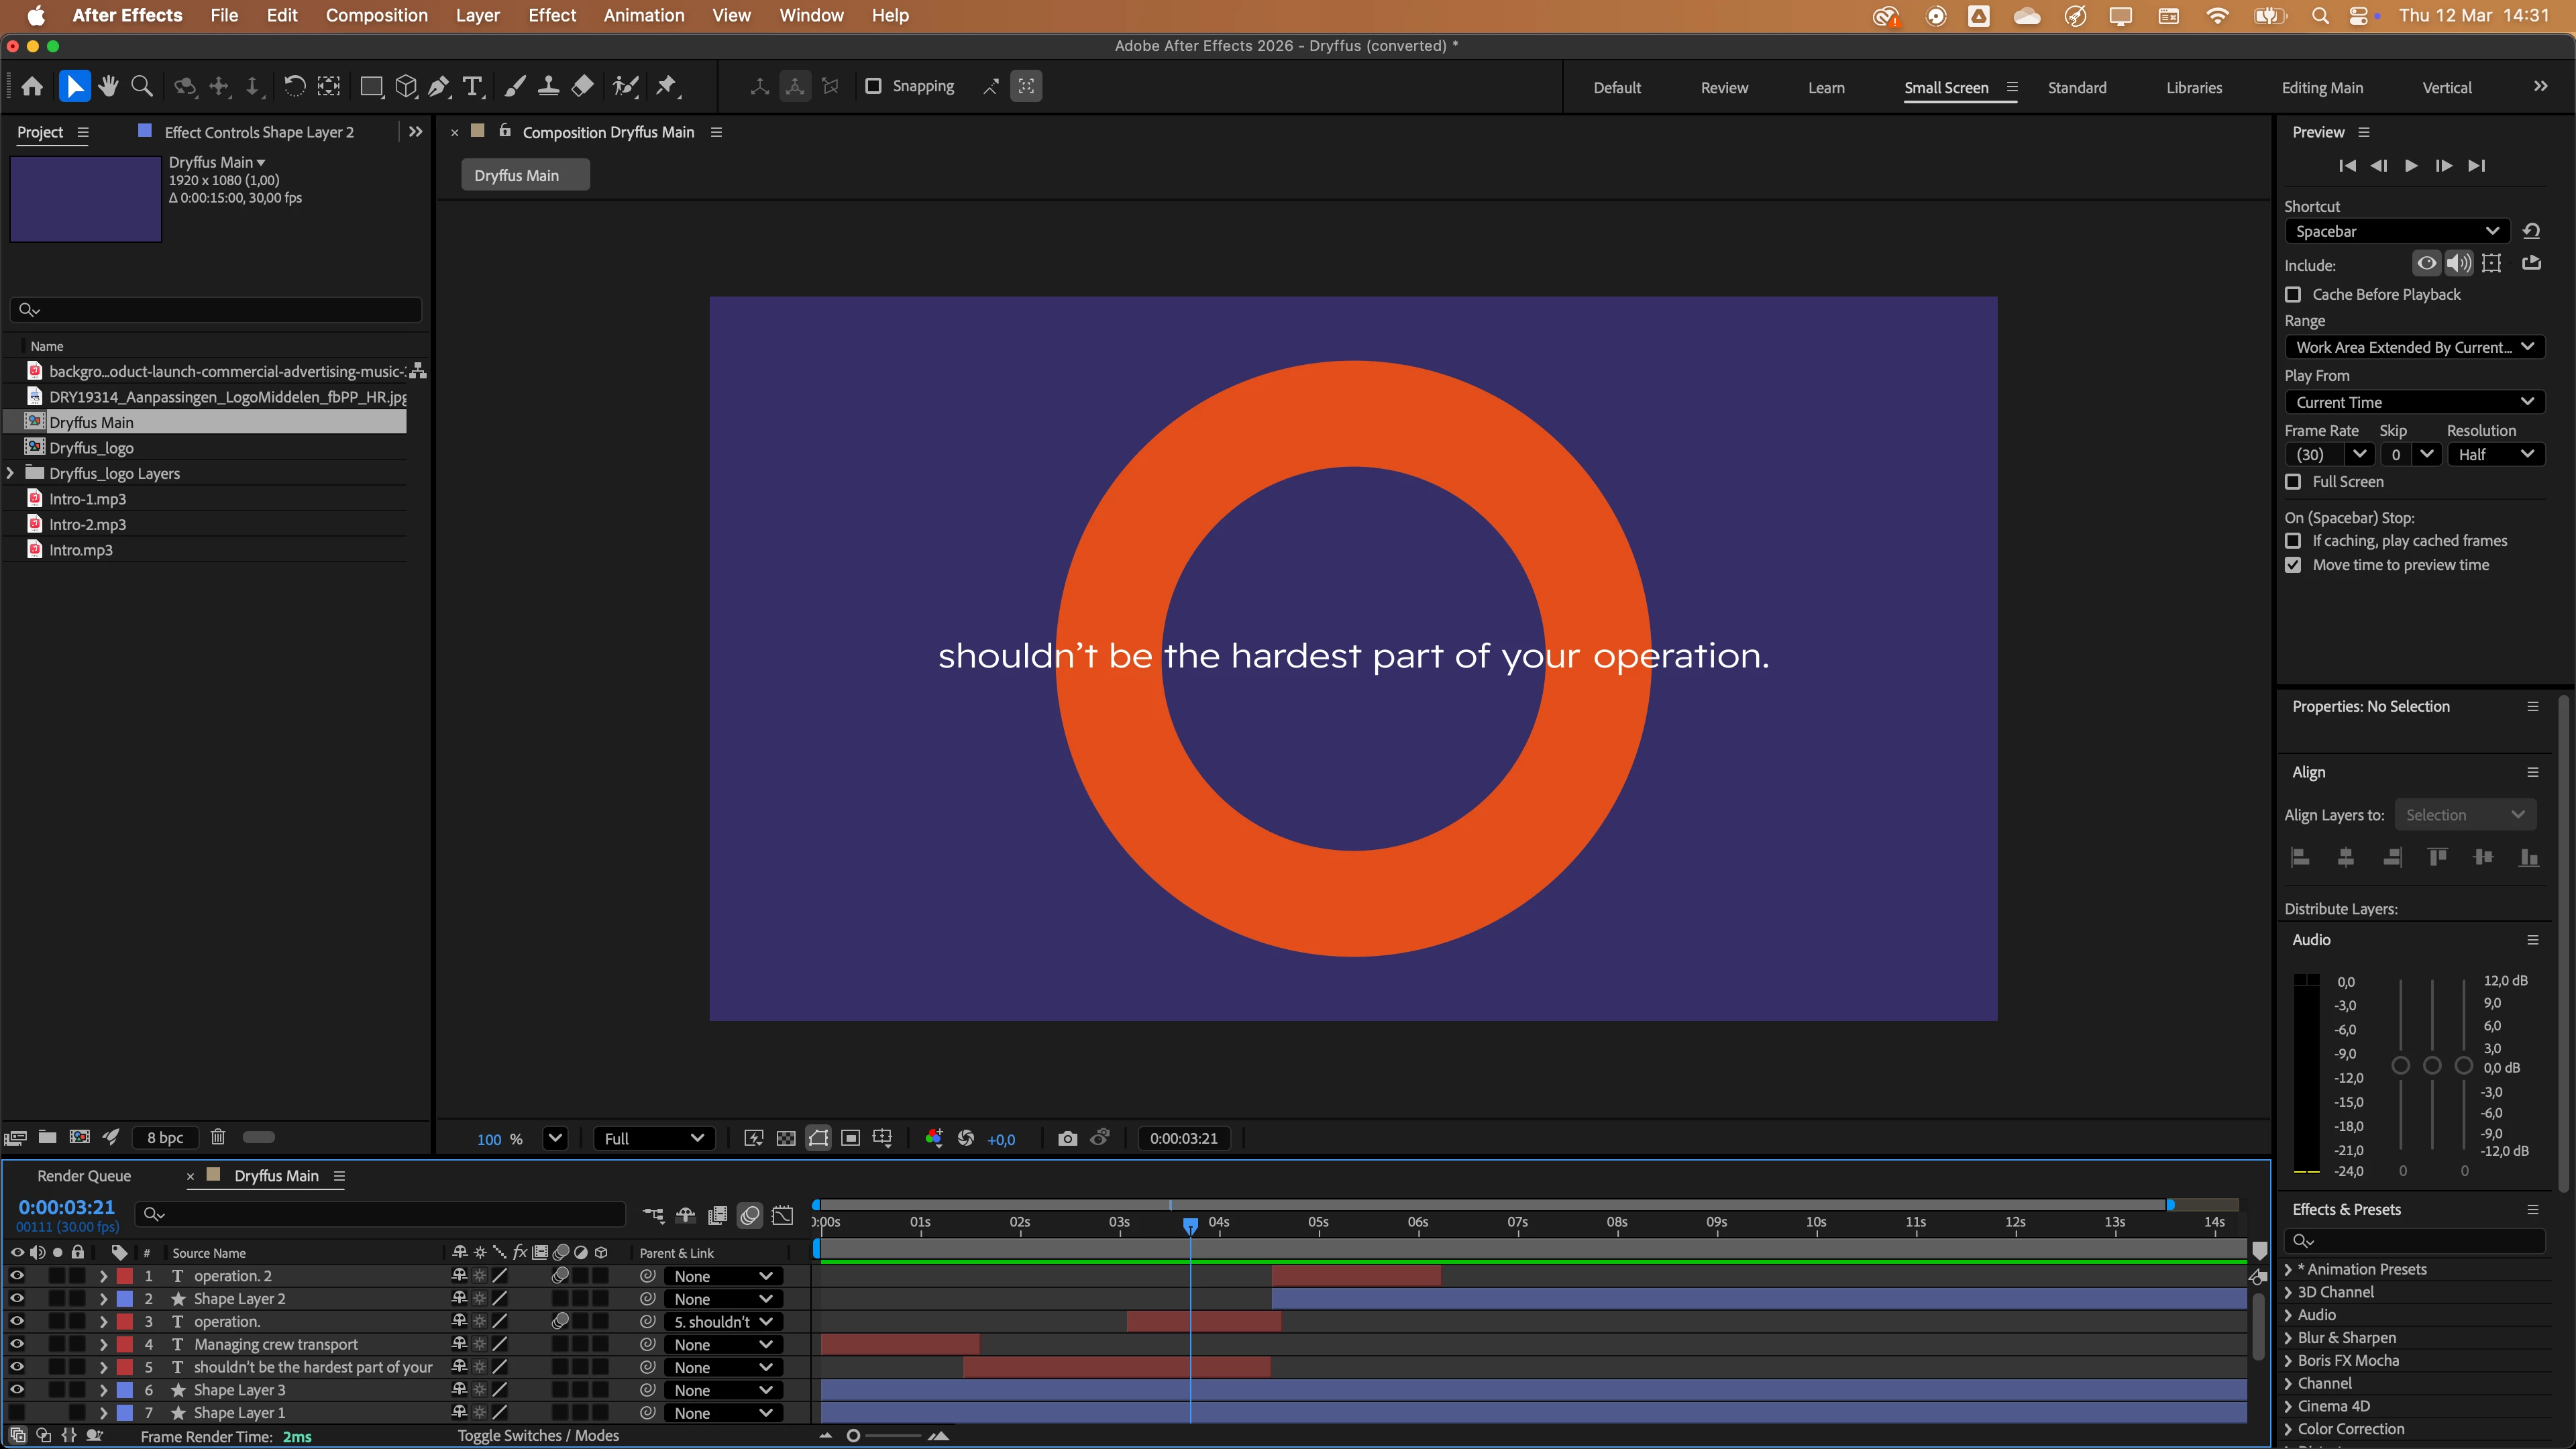Viewport: 2576px width, 1449px height.
Task: Select the Puppet Pin tool
Action: click(666, 86)
